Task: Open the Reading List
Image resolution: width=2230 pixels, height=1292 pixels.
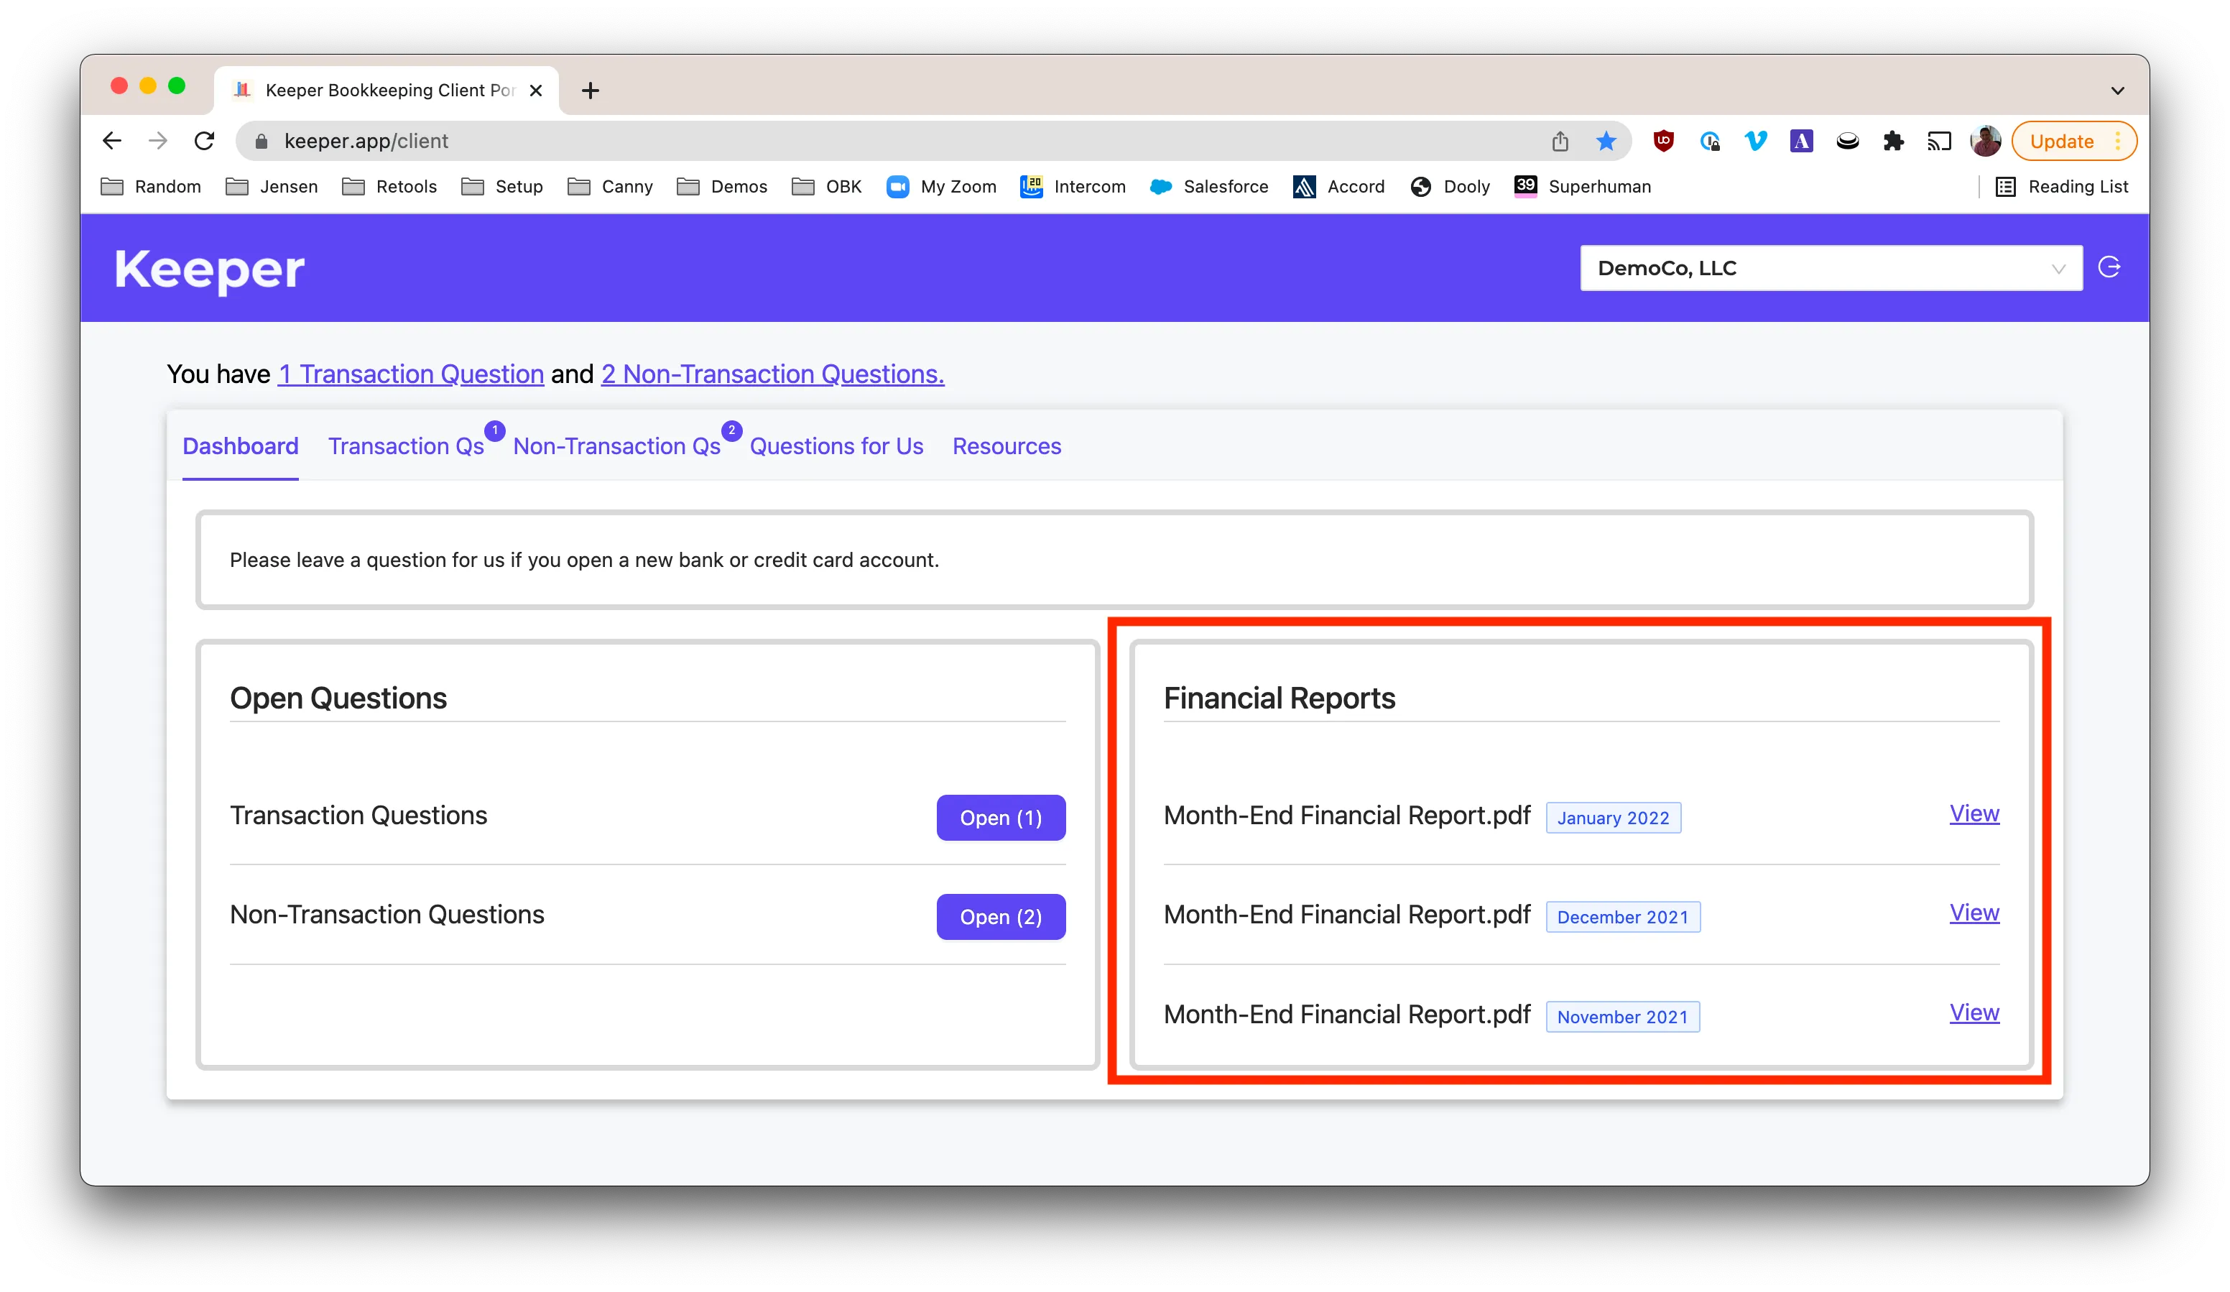Action: (2061, 187)
